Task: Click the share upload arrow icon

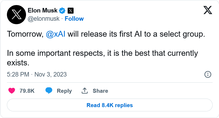Action: tap(84, 91)
